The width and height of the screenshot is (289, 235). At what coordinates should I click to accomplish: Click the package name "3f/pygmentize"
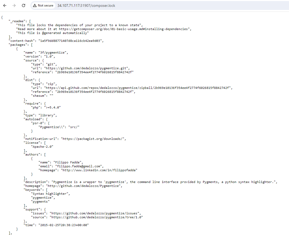(53, 53)
